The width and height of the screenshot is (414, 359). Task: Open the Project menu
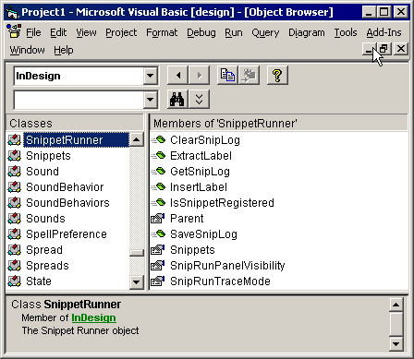coord(121,32)
